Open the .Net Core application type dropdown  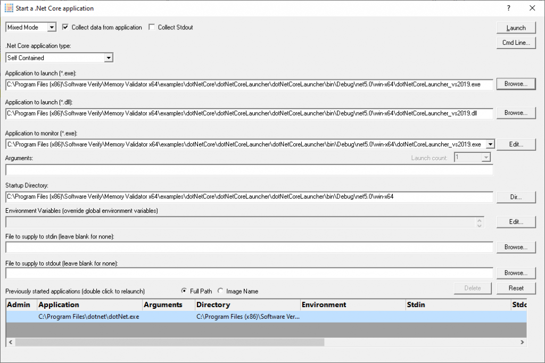pos(109,57)
